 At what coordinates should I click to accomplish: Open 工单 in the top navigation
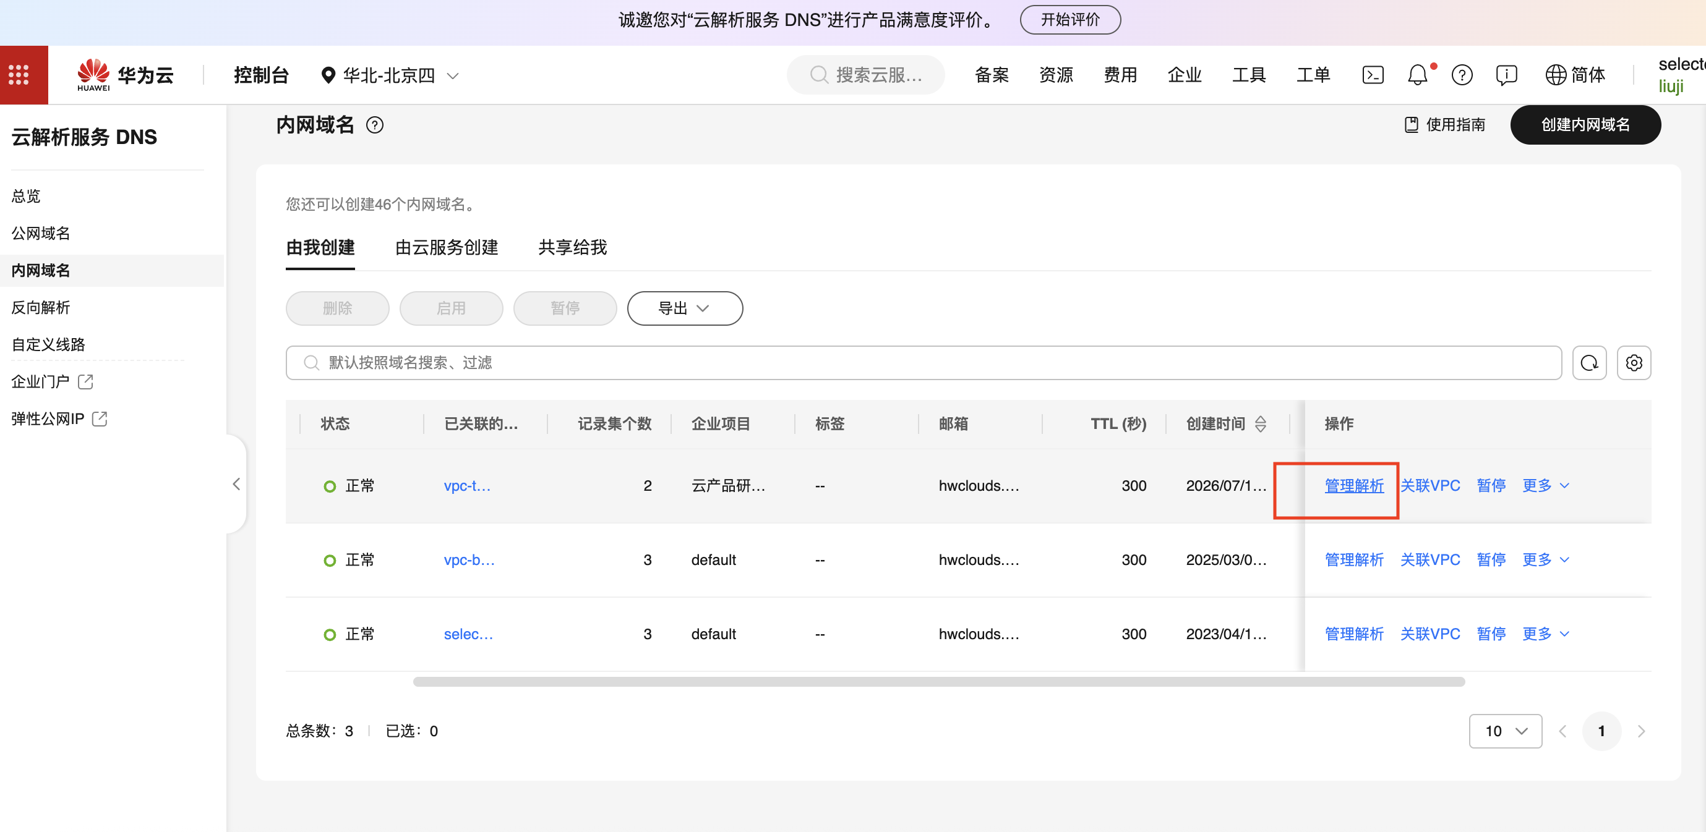(1313, 75)
